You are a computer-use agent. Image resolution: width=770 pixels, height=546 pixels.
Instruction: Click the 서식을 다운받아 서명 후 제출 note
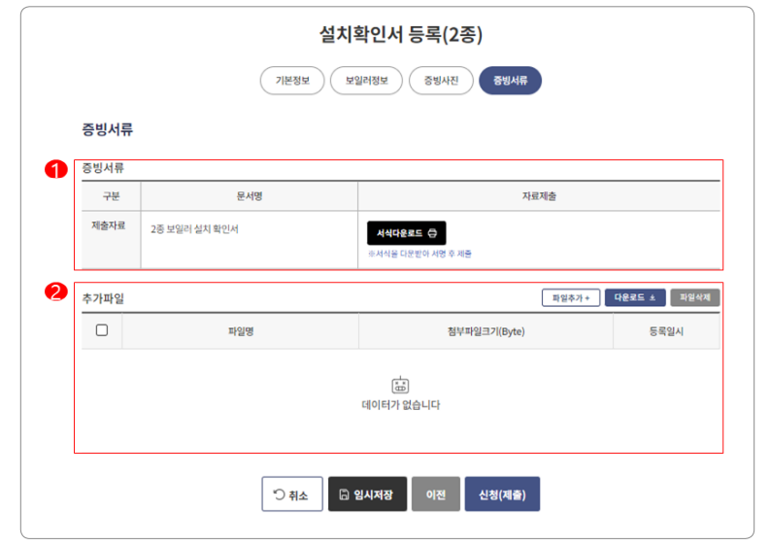(x=419, y=254)
